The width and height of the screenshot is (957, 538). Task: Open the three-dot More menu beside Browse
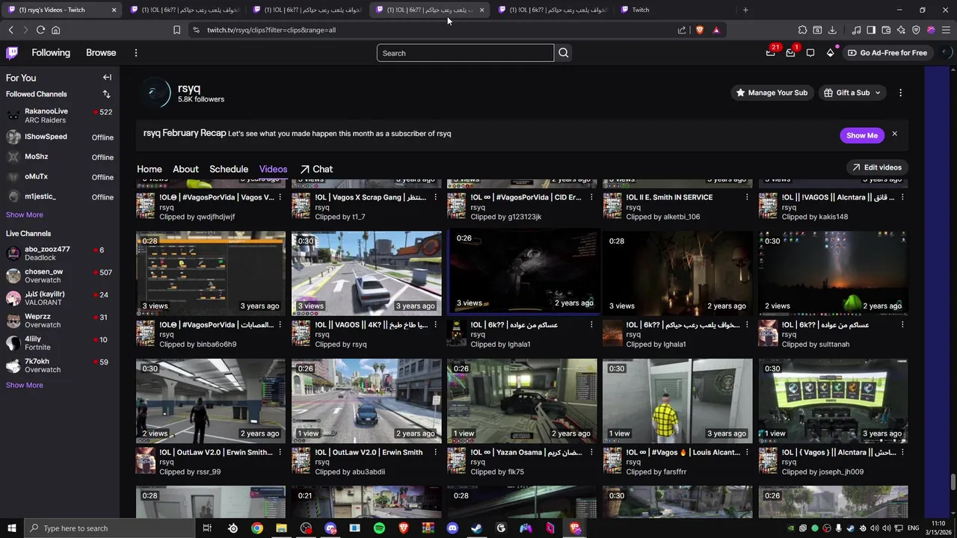coord(135,53)
